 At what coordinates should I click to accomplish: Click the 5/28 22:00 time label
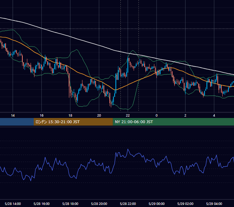click(x=128, y=204)
